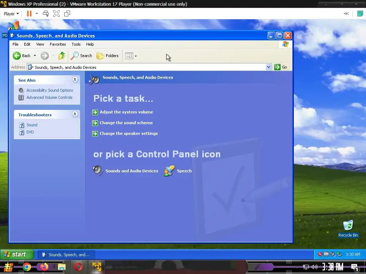
Task: Click the Views toolbar icon
Action: click(129, 56)
